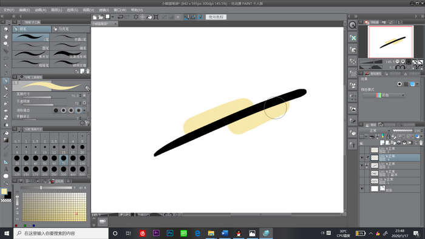Show the hidden top layer 3
The height and width of the screenshot is (239, 425).
click(362, 150)
